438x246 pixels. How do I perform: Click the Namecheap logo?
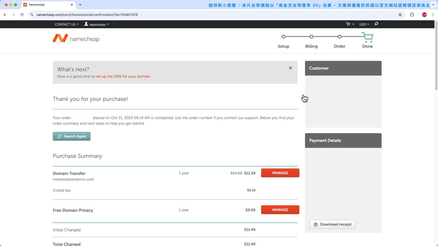coord(76,38)
